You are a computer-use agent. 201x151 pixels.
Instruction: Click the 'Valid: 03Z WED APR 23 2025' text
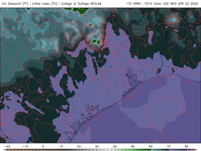tap(176, 4)
